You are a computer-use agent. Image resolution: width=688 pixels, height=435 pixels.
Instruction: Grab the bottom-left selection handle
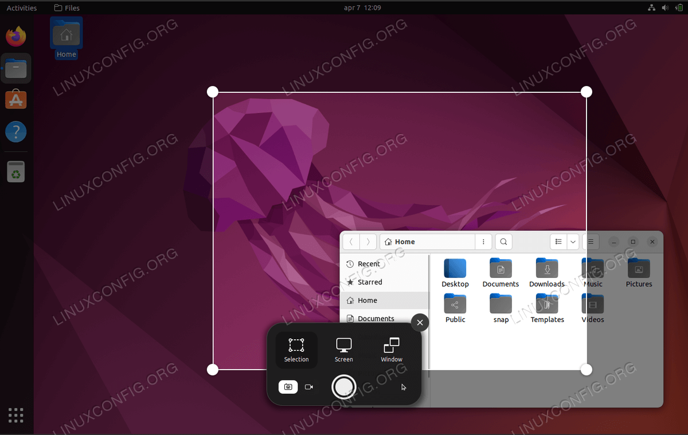[x=213, y=370]
